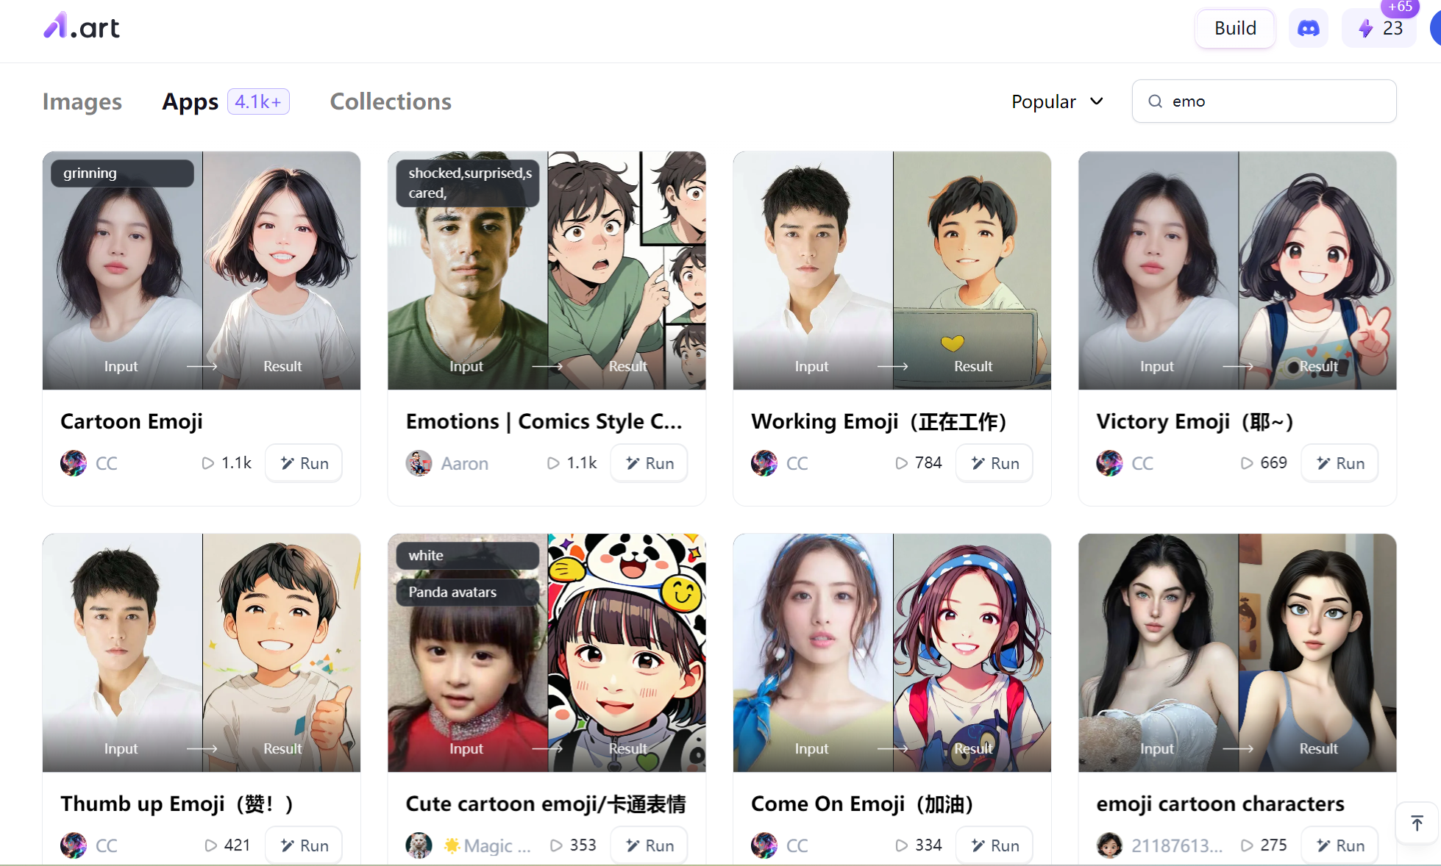Viewport: 1441px width, 866px height.
Task: Click the Apps 4.1k+ filter badge
Action: tap(256, 100)
